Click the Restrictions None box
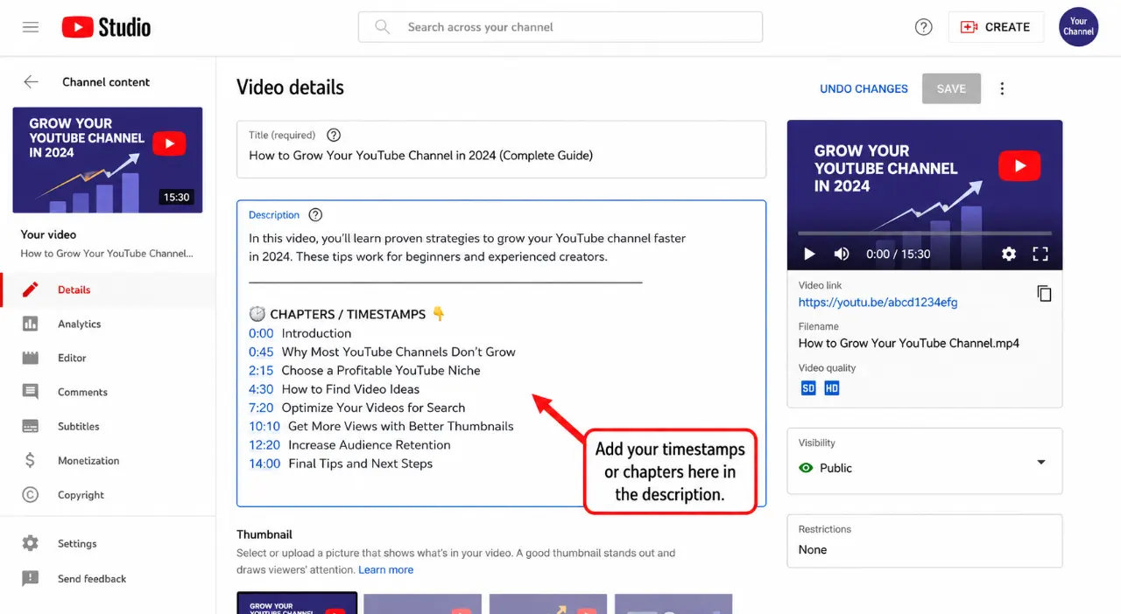Image resolution: width=1121 pixels, height=614 pixels. (924, 541)
